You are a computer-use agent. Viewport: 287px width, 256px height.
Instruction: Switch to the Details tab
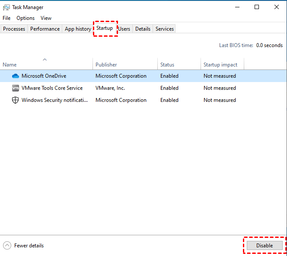click(x=143, y=29)
